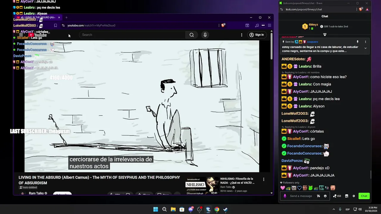Click Sign in on YouTube
Screen dimensions: 381x214
[257, 35]
